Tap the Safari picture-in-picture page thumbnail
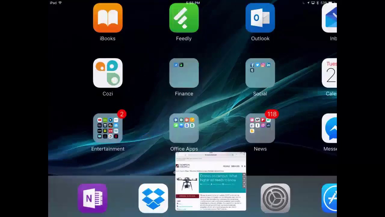This screenshot has width=385, height=217. pos(211,181)
